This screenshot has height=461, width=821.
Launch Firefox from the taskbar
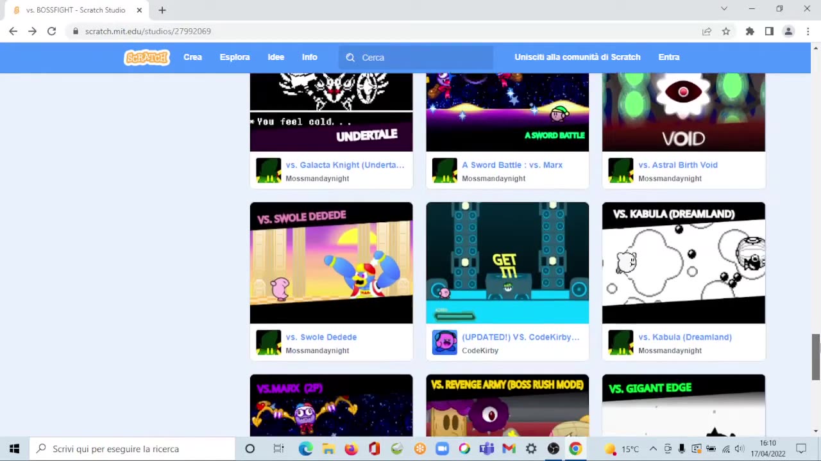coord(351,449)
